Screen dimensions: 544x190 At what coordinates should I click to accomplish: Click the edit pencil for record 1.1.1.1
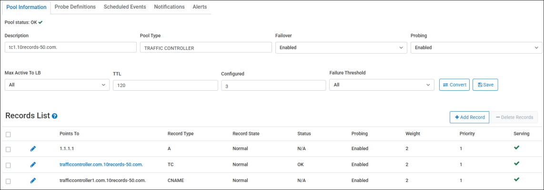[x=33, y=149]
